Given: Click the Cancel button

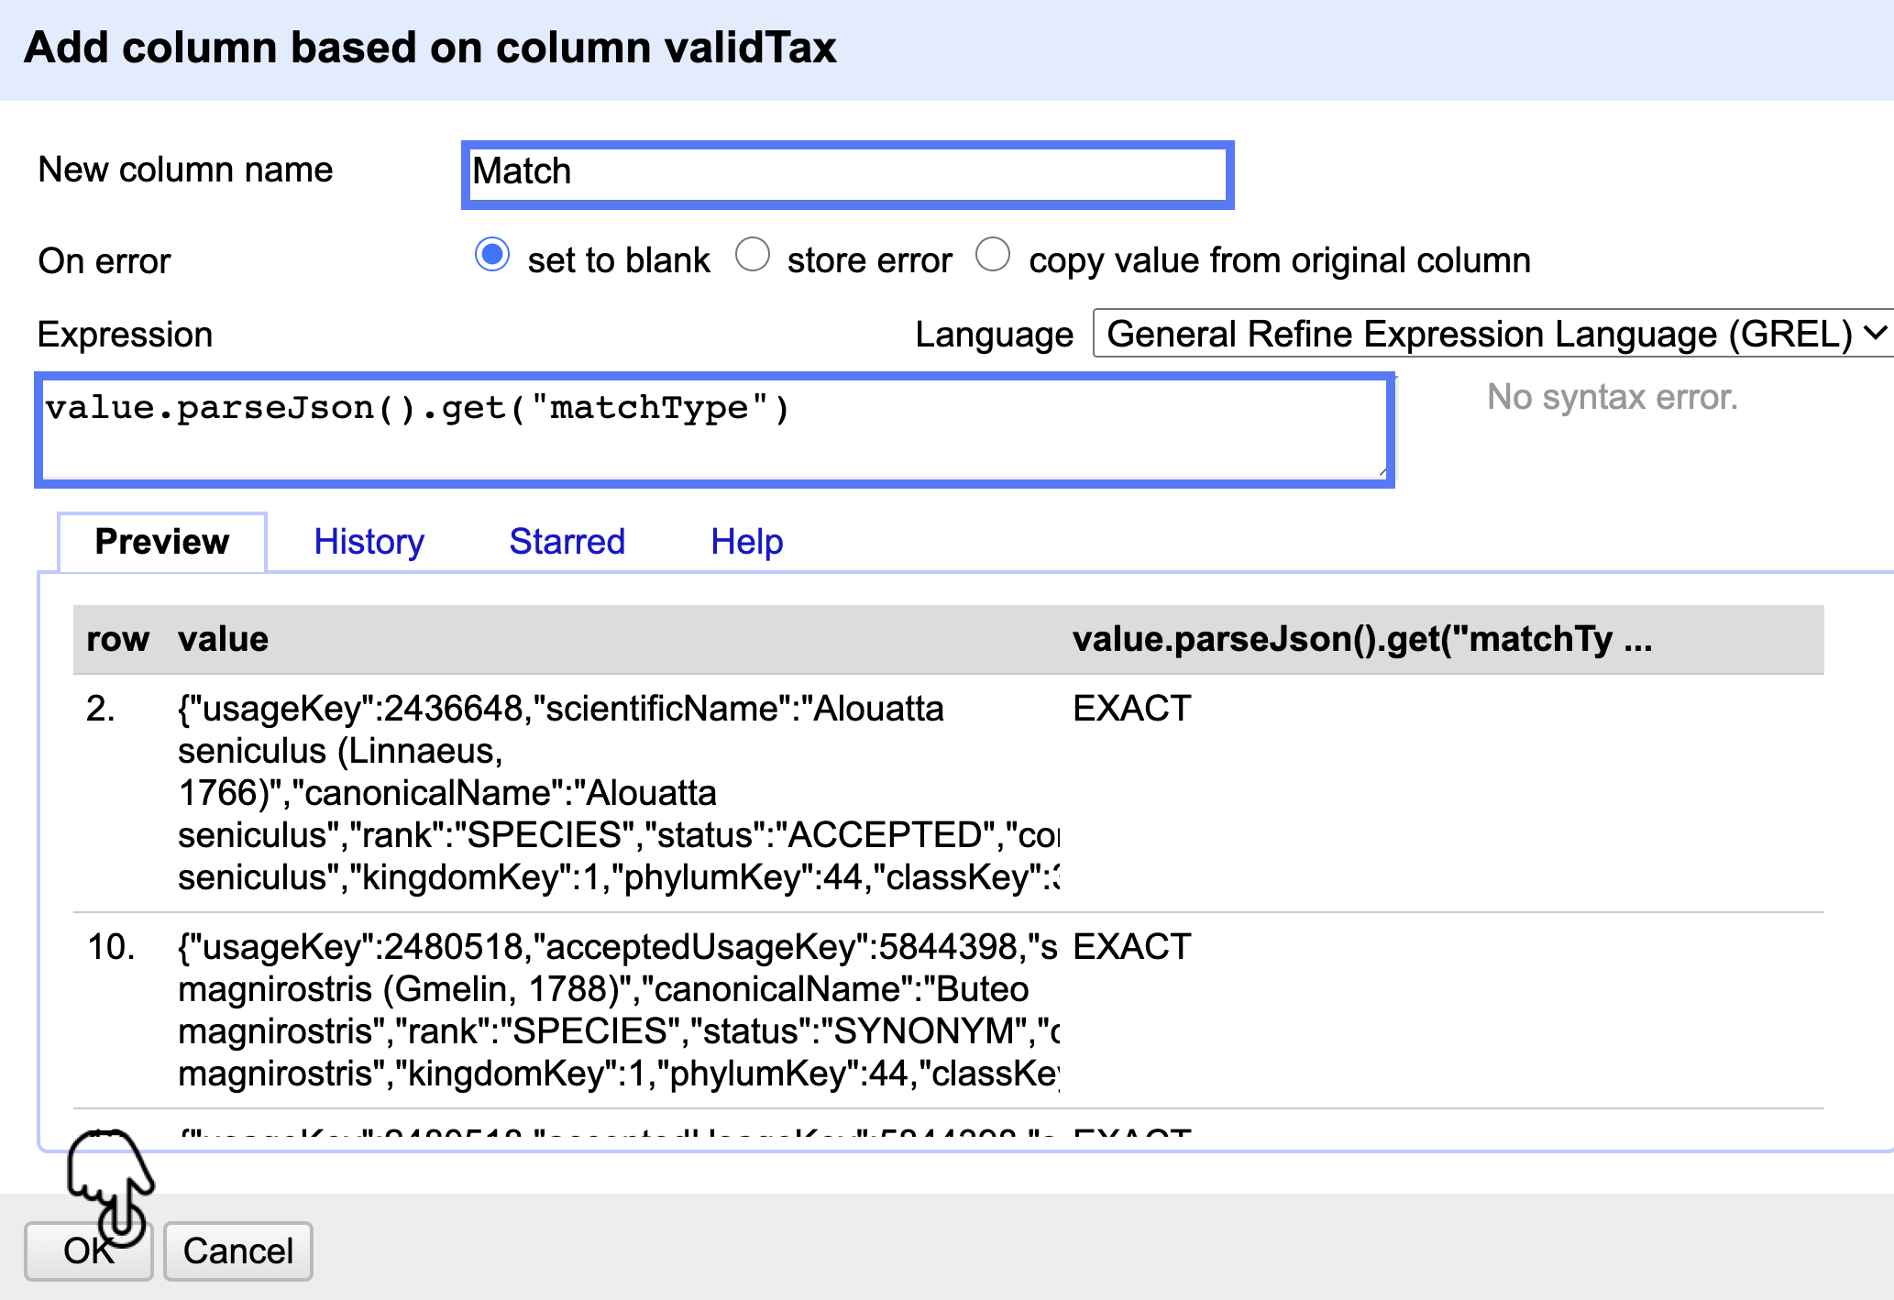Looking at the screenshot, I should [x=237, y=1250].
